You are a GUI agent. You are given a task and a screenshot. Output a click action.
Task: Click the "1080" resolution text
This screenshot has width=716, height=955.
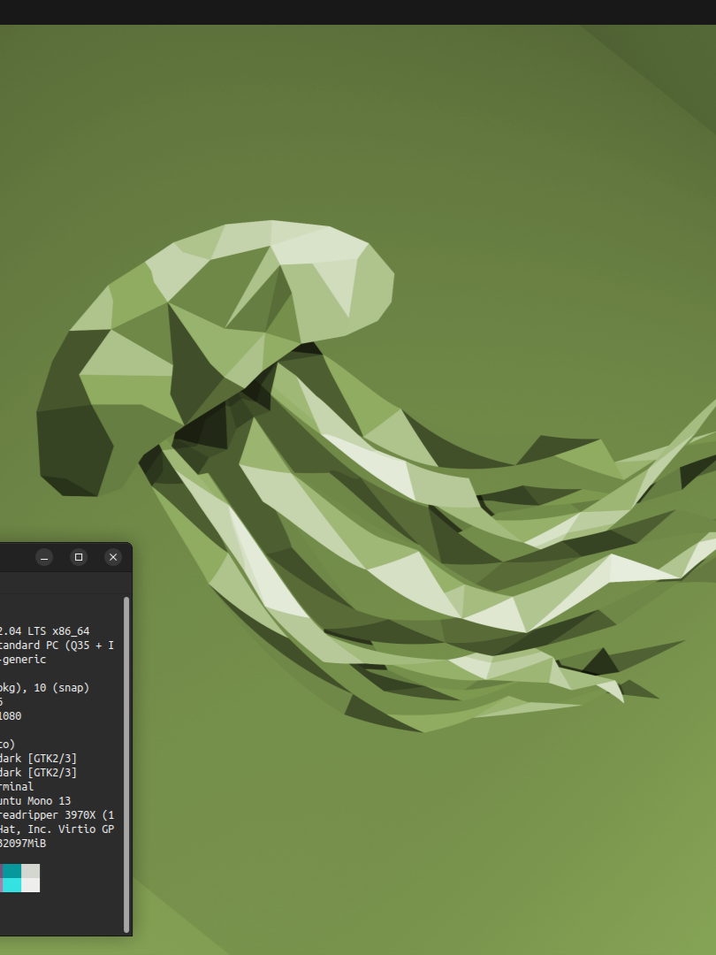point(11,715)
